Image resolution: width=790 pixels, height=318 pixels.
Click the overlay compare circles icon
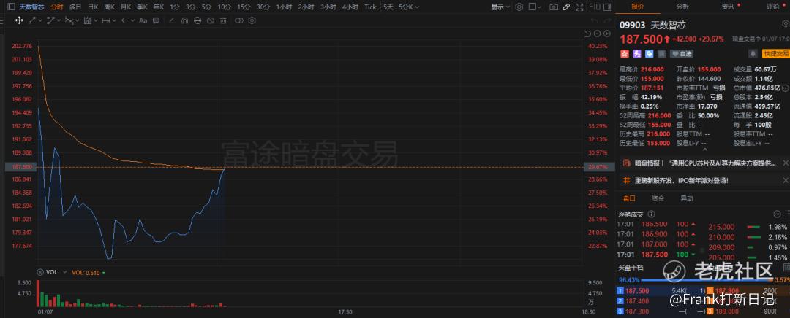tap(238, 20)
